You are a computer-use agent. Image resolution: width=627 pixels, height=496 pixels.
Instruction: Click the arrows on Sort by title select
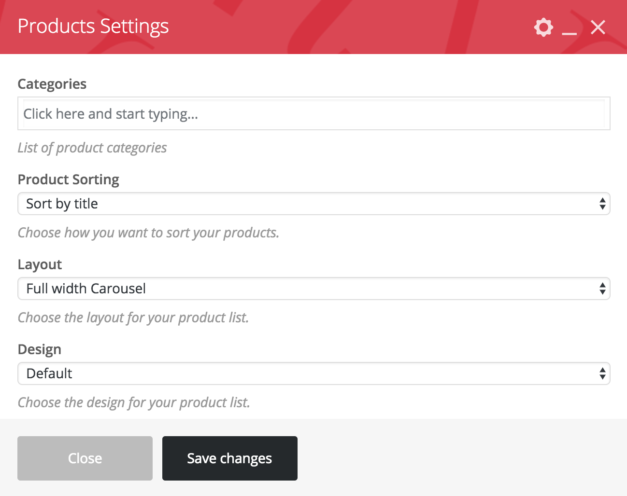click(602, 204)
